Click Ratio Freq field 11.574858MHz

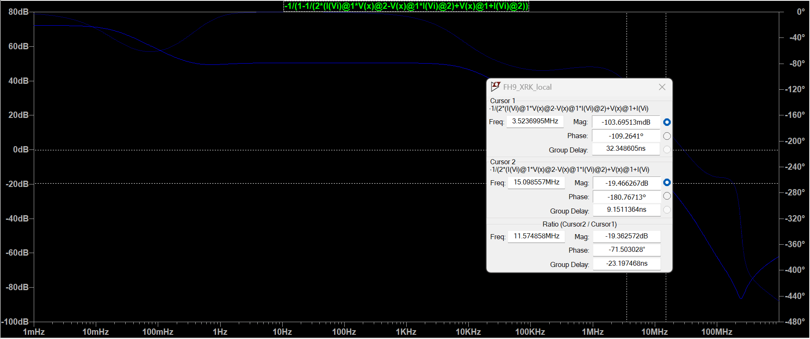tap(536, 236)
